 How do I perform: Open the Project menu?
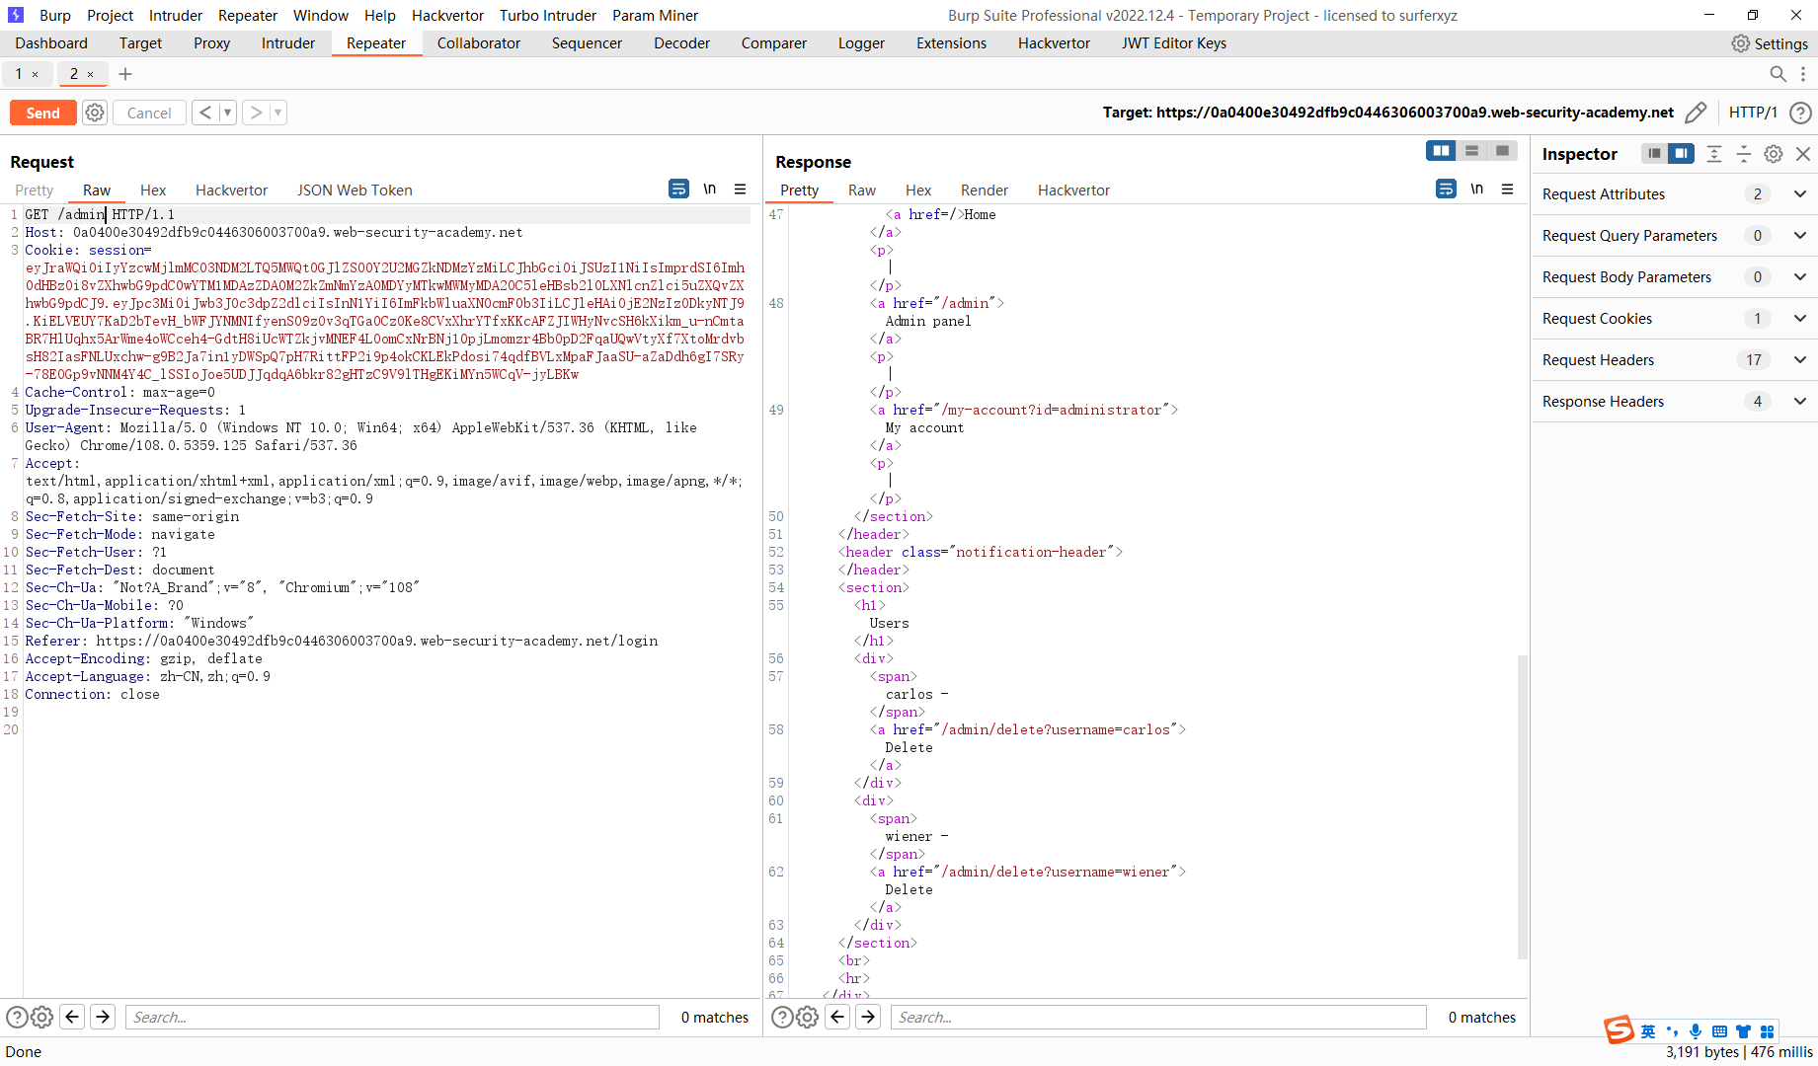tap(110, 16)
